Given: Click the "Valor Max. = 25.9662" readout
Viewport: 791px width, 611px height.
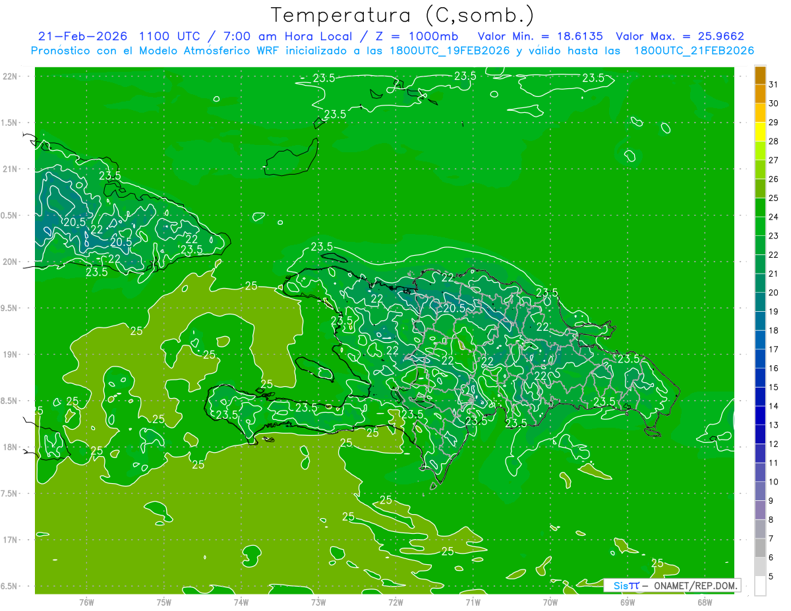Looking at the screenshot, I should point(680,36).
